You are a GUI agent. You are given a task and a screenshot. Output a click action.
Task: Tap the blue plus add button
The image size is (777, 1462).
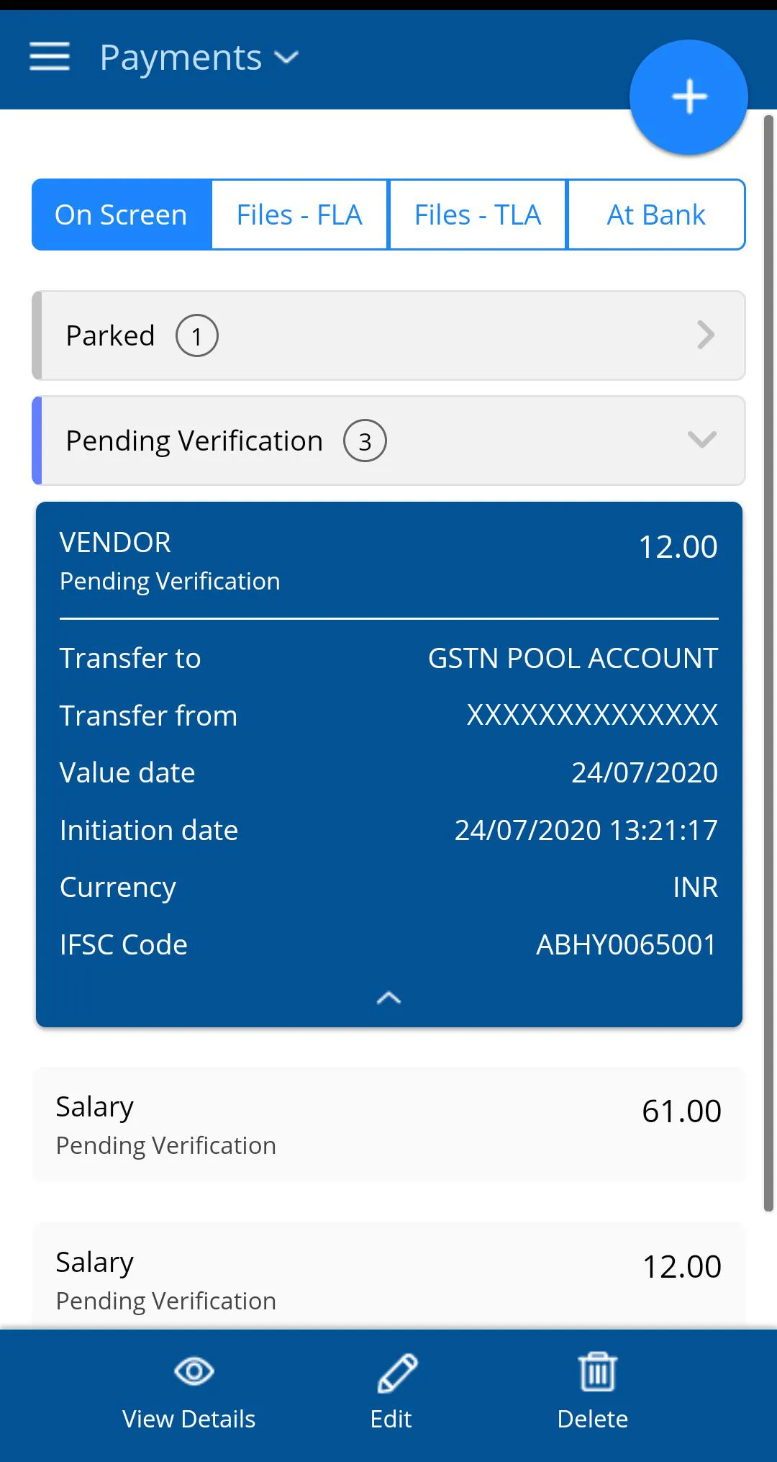689,97
